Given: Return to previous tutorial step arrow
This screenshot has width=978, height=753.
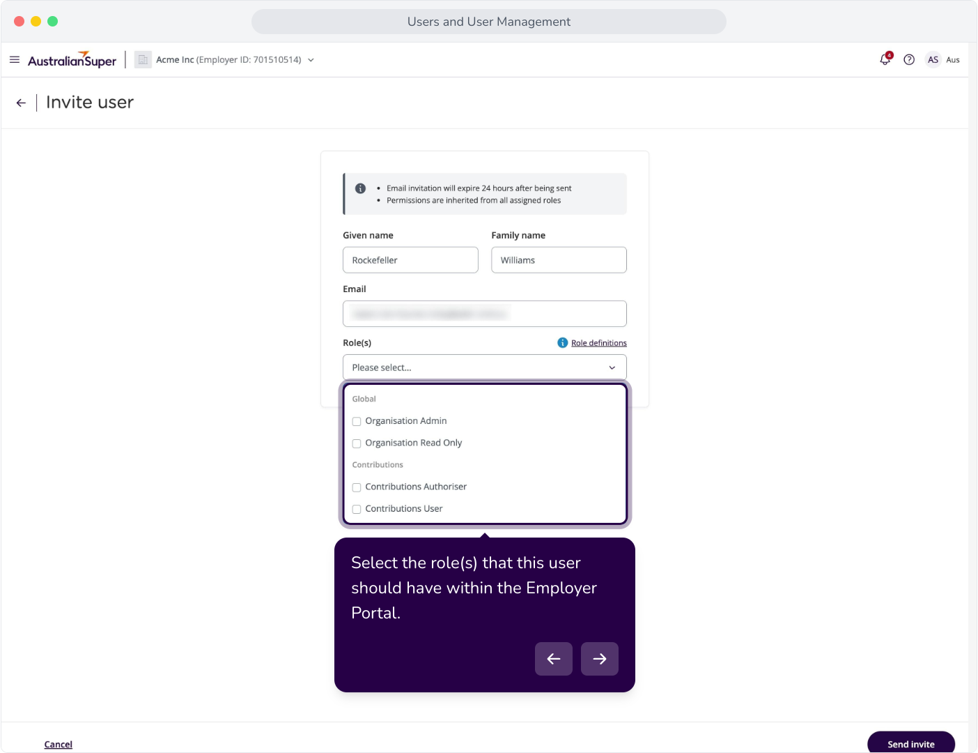Looking at the screenshot, I should click(x=554, y=659).
